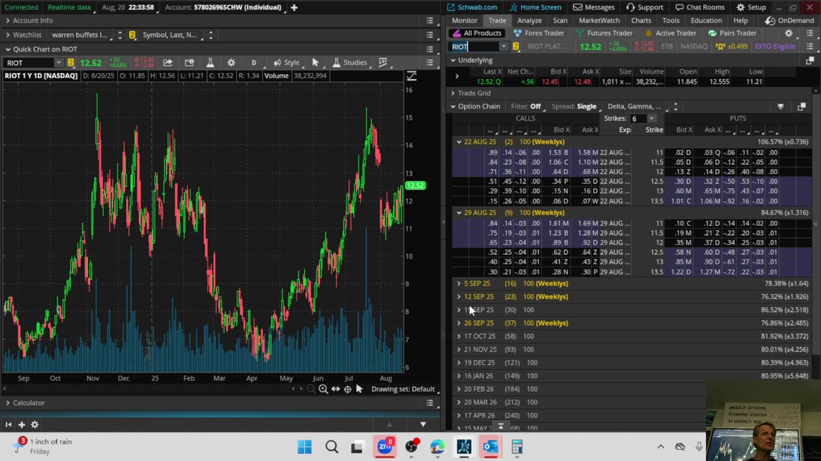Image resolution: width=821 pixels, height=461 pixels.
Task: Collapse the Underlying section
Action: tap(453, 60)
